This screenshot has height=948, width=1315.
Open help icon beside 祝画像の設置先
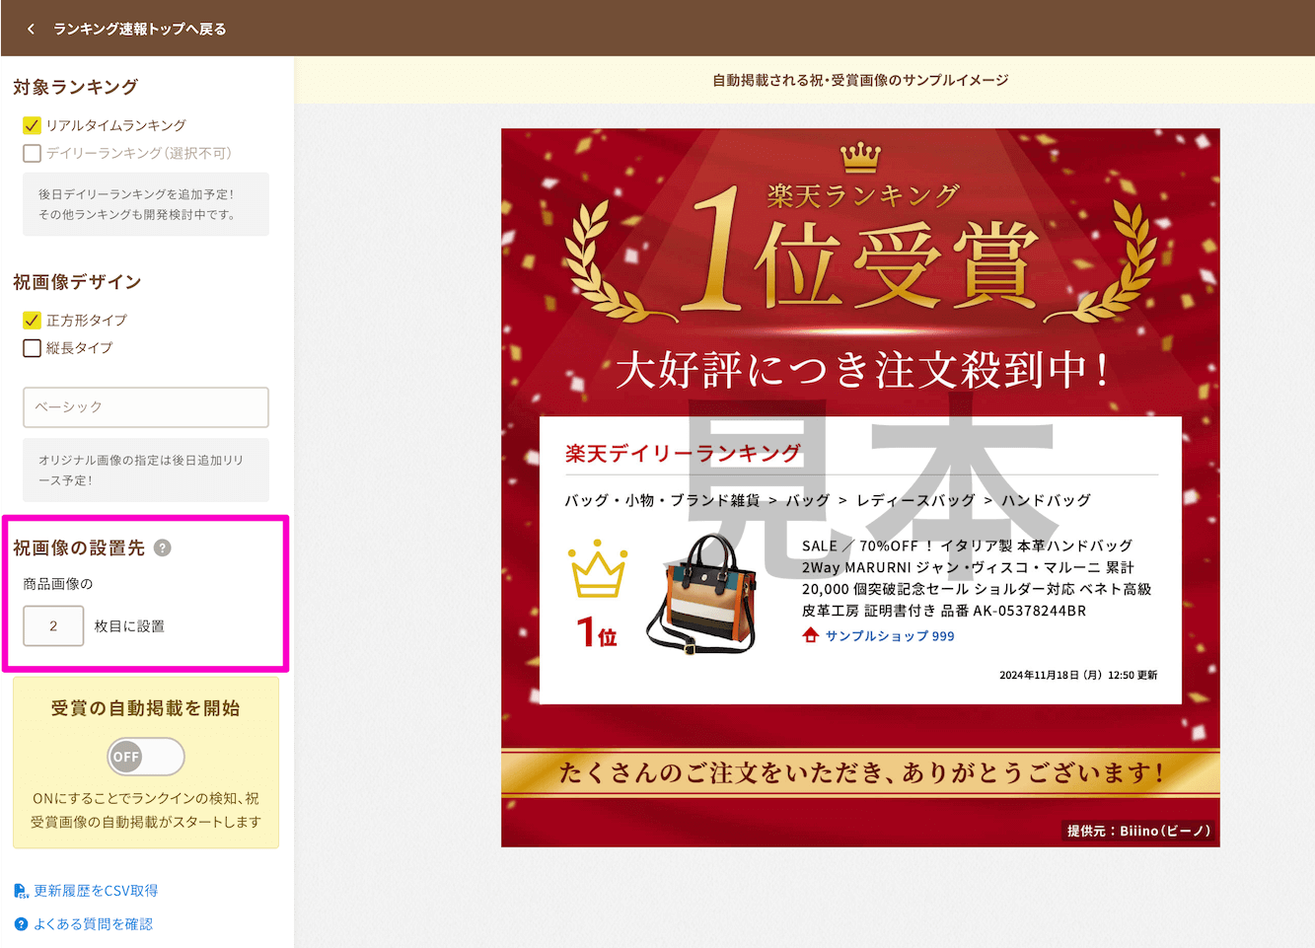coord(163,547)
